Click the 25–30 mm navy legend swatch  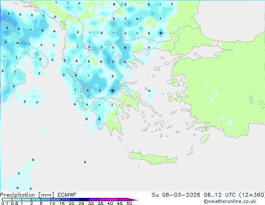[x=84, y=200]
